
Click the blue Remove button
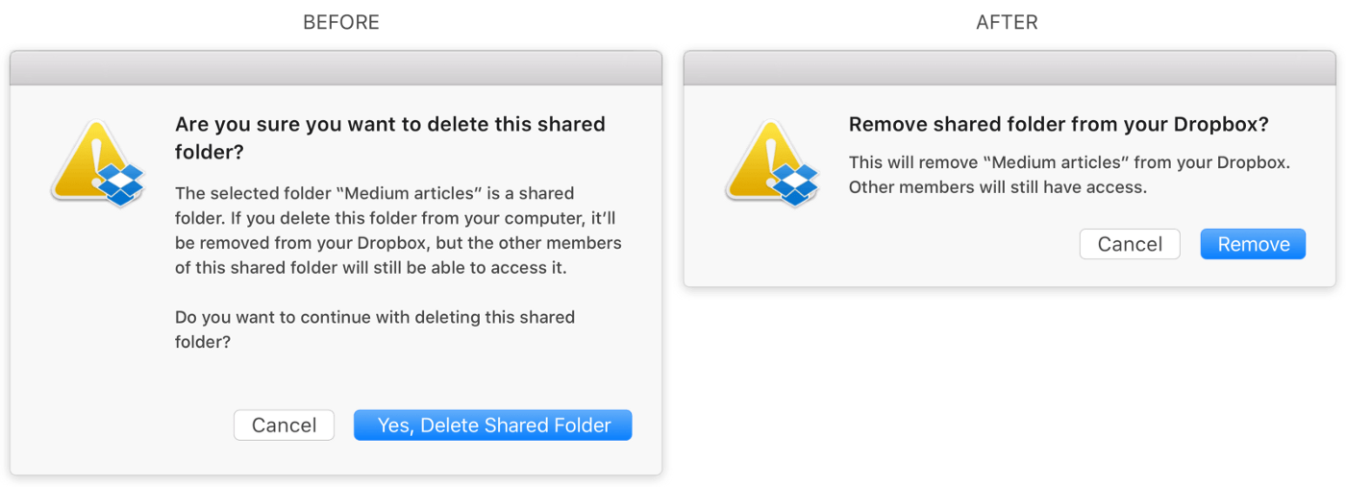coord(1254,244)
